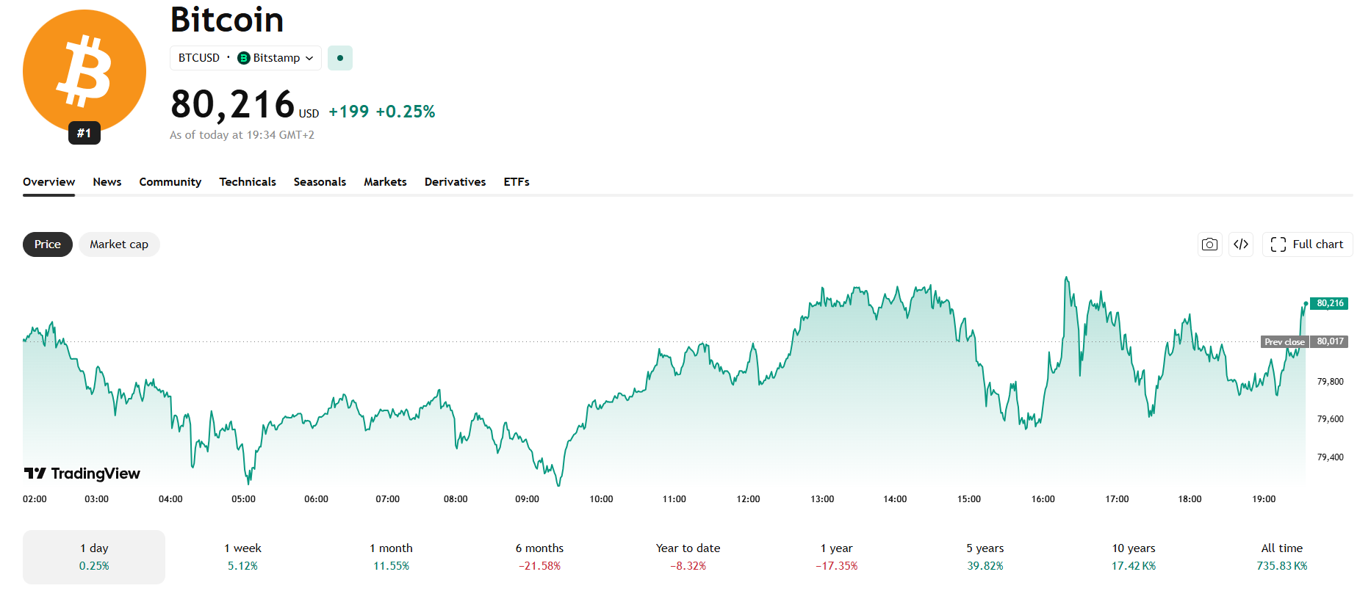
Task: Click 'As of today at 19:34 GMT+2' text
Action: (242, 135)
